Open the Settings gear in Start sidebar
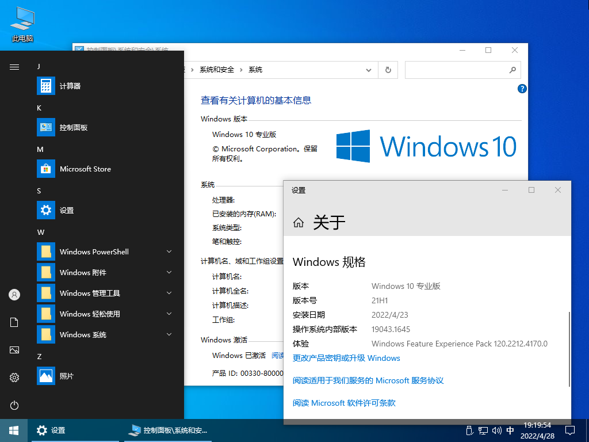The height and width of the screenshot is (442, 589). tap(14, 378)
